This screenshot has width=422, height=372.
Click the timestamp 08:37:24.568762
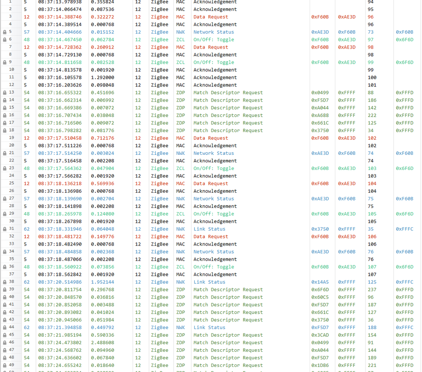(60, 350)
